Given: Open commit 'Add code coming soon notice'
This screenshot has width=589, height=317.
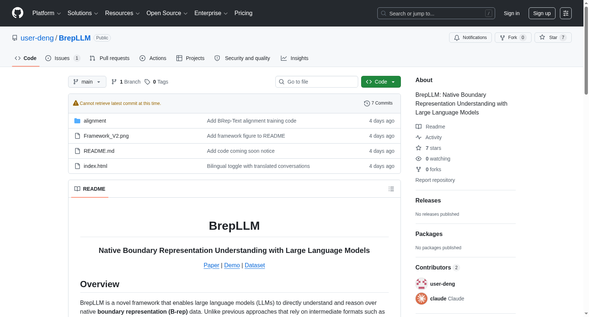Looking at the screenshot, I should [x=241, y=151].
